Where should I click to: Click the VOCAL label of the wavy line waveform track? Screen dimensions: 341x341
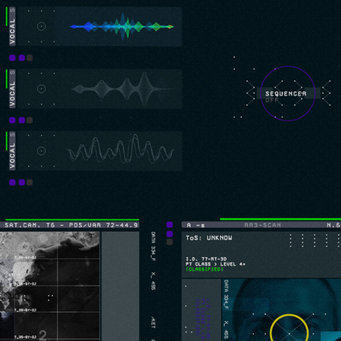click(12, 156)
